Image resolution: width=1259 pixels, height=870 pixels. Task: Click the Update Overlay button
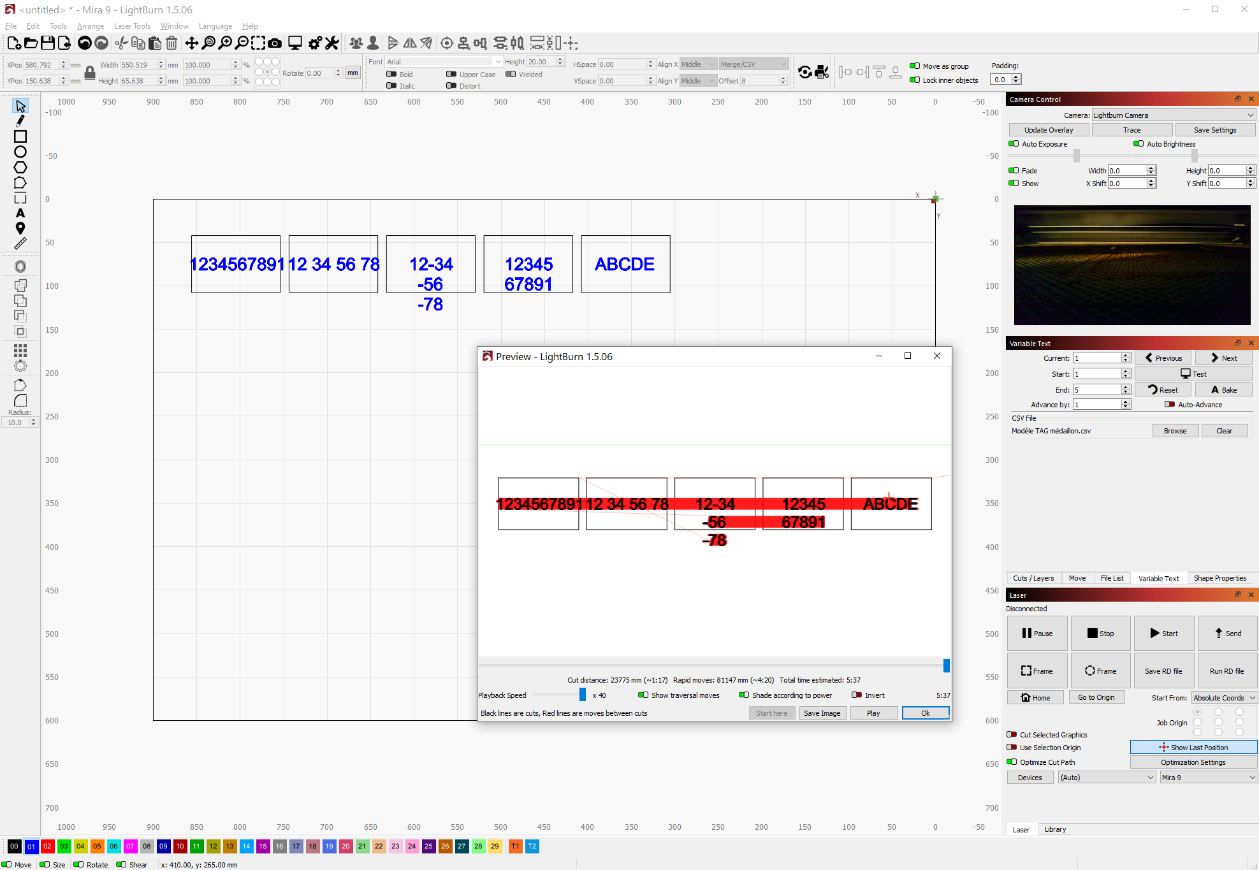(1049, 129)
